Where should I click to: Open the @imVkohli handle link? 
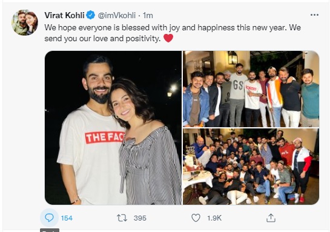117,15
